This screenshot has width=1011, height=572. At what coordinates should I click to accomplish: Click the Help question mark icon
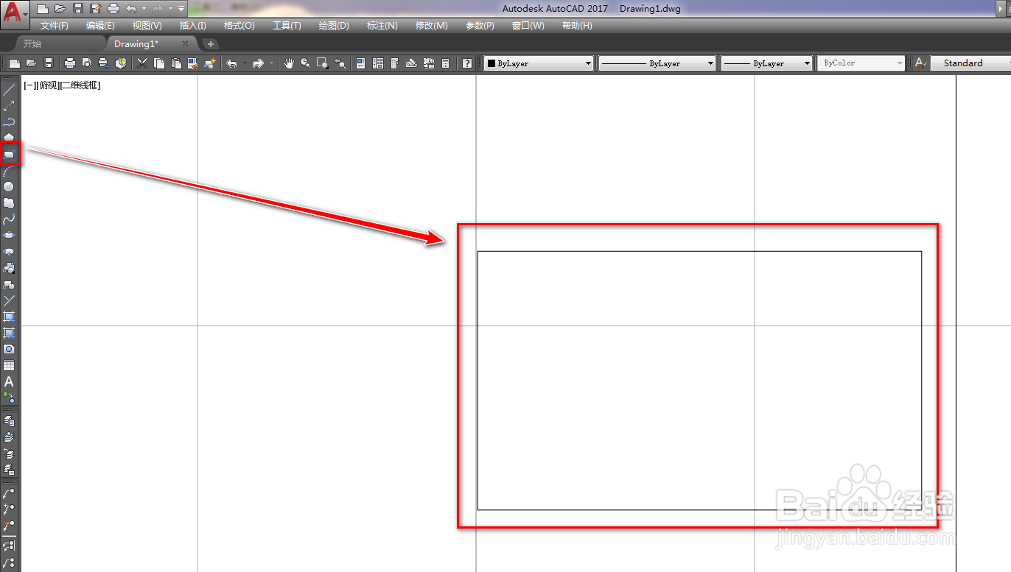pos(467,63)
